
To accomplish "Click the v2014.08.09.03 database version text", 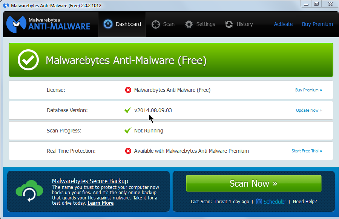I will pyautogui.click(x=153, y=110).
